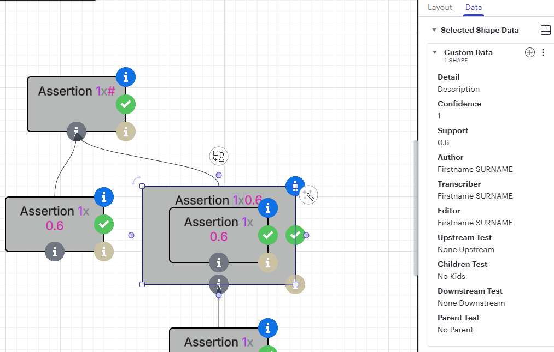Click green checkmark on selected outer shape edge
554x352 pixels.
pos(295,235)
